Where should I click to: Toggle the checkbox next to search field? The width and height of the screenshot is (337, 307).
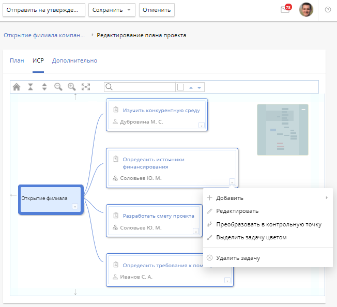click(x=180, y=87)
